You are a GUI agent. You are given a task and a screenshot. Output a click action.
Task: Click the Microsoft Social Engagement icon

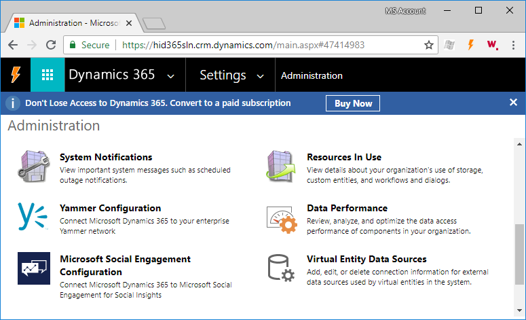click(x=34, y=268)
